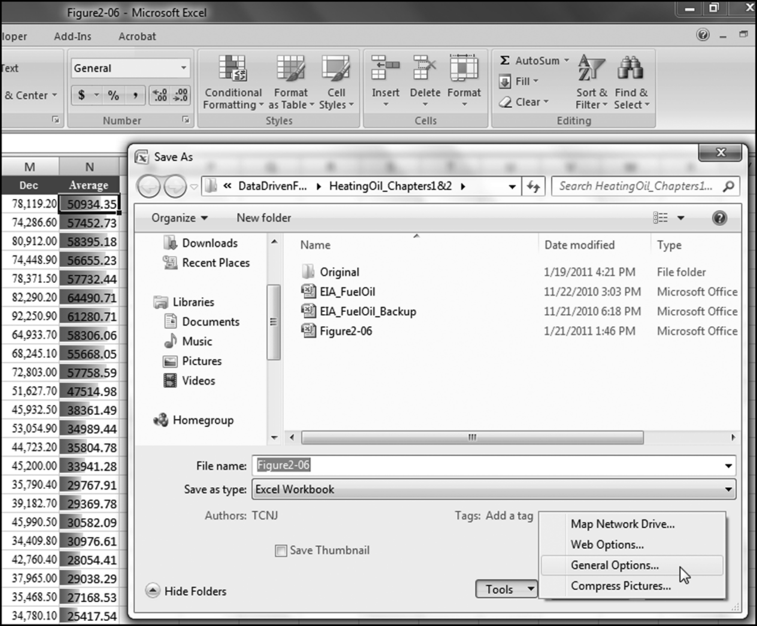Sort files by the Type column header

coord(669,245)
